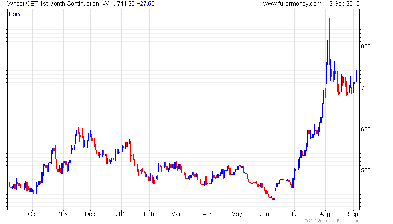
Task: Click the Feb label on time axis
Action: click(149, 214)
